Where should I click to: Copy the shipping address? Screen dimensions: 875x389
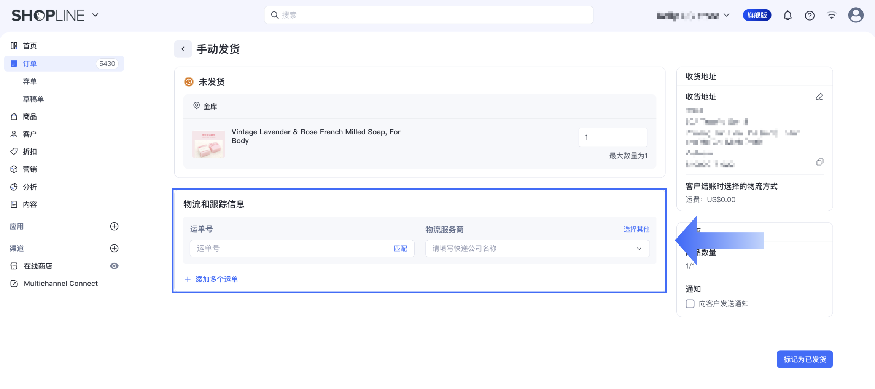coord(820,162)
